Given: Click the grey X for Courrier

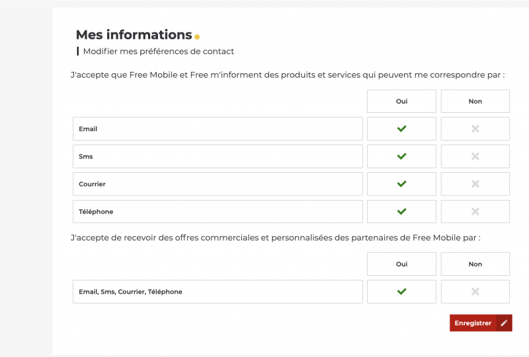Looking at the screenshot, I should coord(475,184).
